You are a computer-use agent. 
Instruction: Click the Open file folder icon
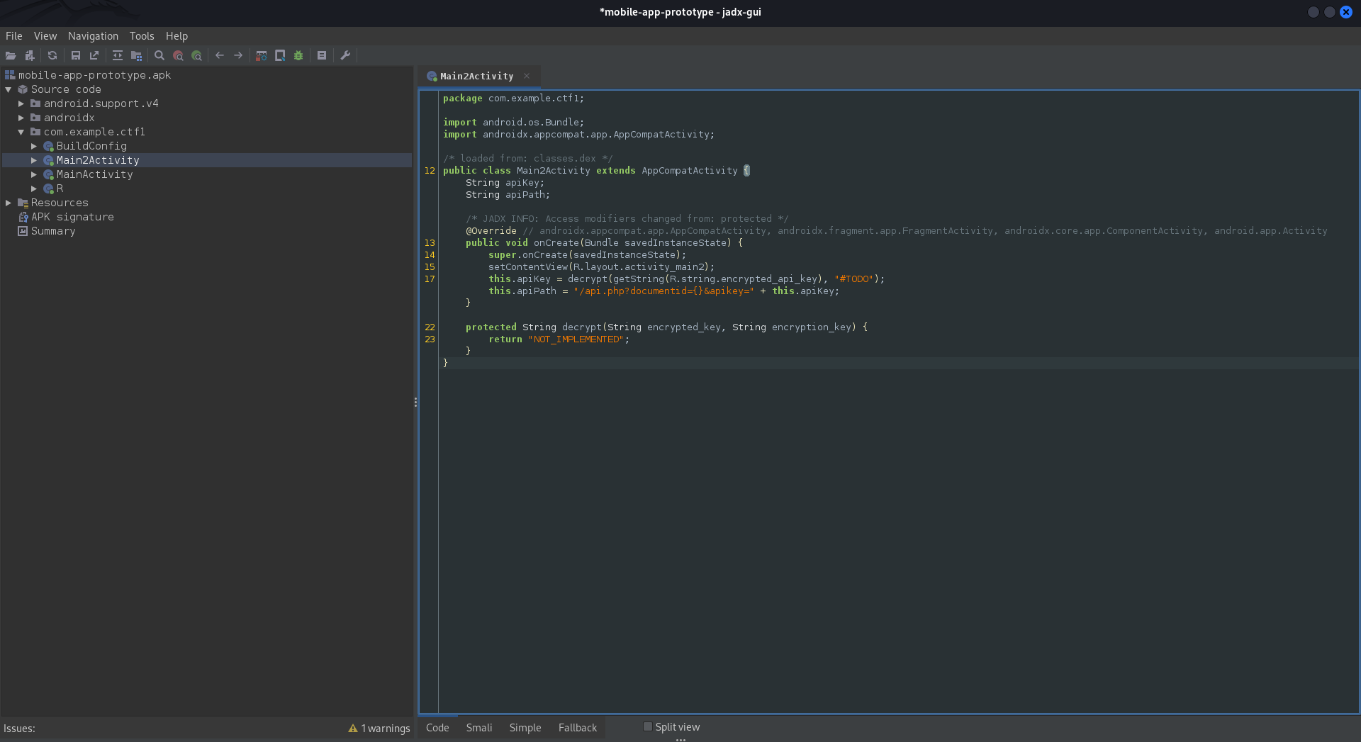click(x=11, y=55)
